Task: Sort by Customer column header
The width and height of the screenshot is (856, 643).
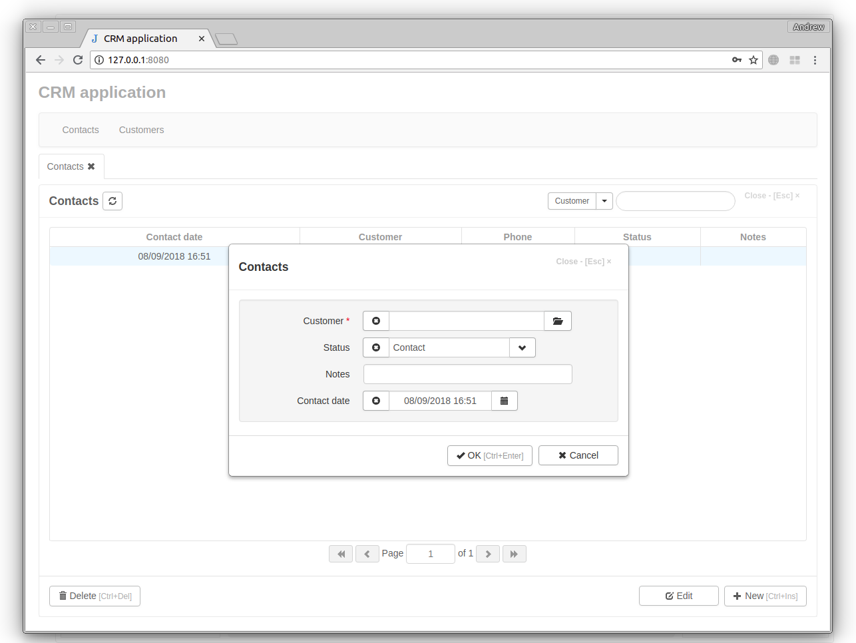Action: pos(380,237)
